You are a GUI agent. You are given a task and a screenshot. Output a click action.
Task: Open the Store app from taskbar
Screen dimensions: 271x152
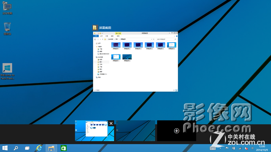point(64,148)
